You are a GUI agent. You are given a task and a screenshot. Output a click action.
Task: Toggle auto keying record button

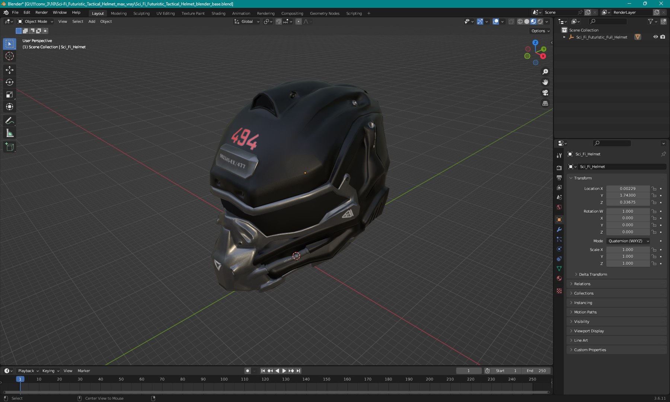(248, 371)
